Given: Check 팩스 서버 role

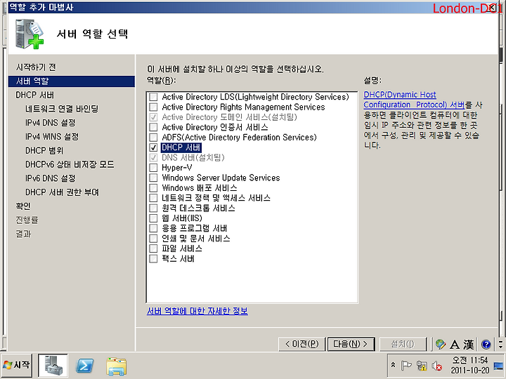Looking at the screenshot, I should (153, 258).
